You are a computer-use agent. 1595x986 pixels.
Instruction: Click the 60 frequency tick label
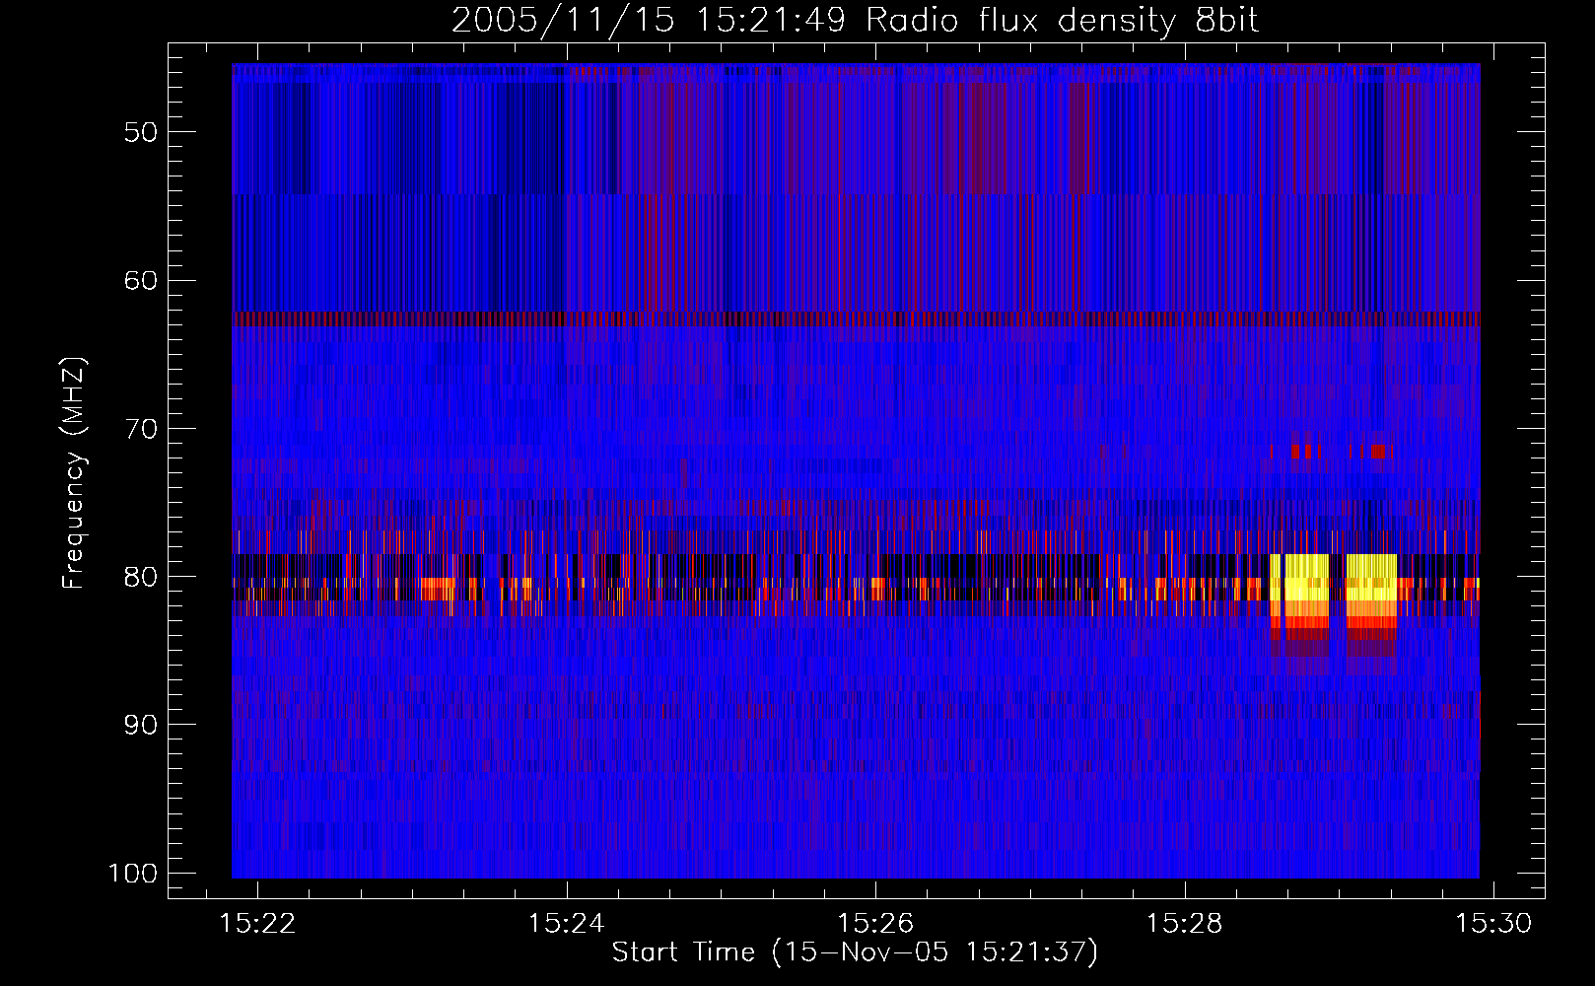coord(141,280)
